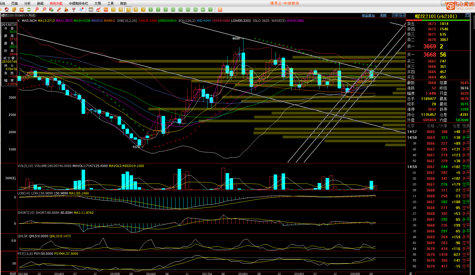
Task: Open the funnel filter icon
Action: pyautogui.click(x=74, y=10)
